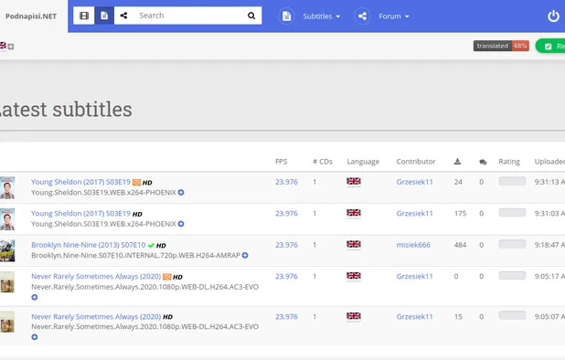
Task: Open contributor misiek666 profile link
Action: 413,245
